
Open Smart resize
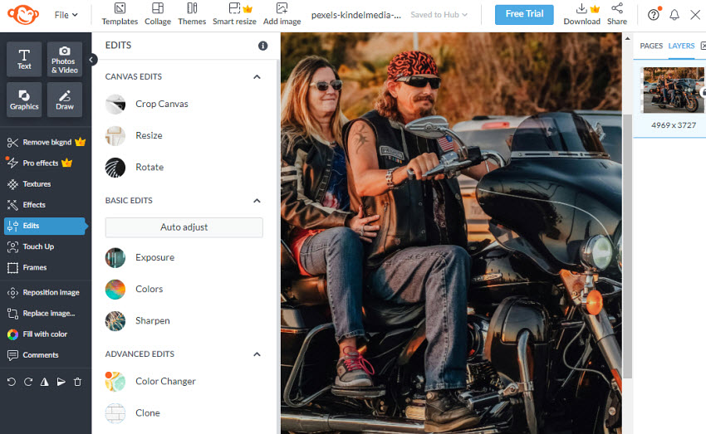click(x=234, y=14)
